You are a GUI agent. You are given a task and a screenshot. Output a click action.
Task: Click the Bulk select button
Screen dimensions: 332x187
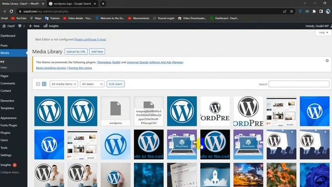coord(116,84)
